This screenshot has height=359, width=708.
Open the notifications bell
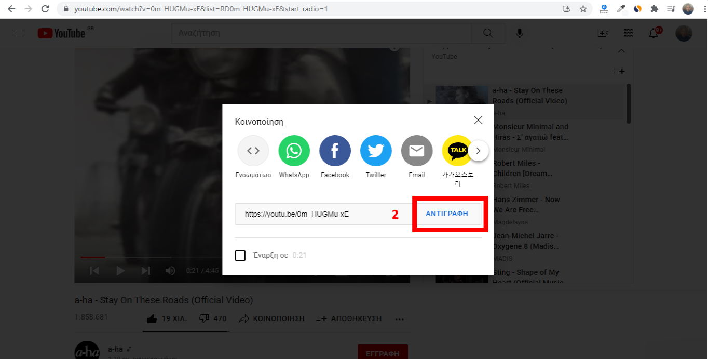point(654,33)
